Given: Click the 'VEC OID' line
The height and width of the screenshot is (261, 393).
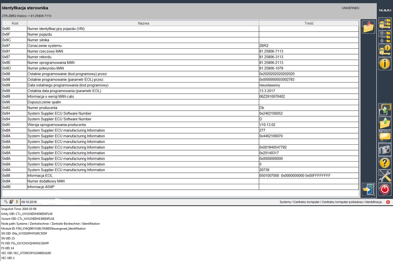Looking at the screenshot, I should point(26,253).
